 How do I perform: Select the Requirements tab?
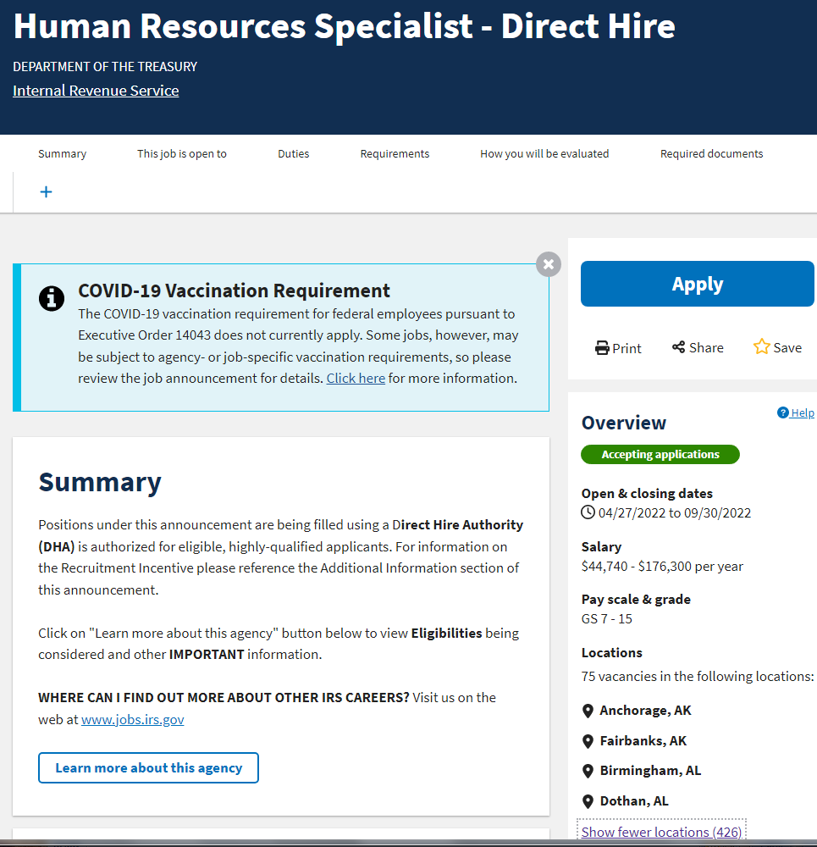[395, 154]
